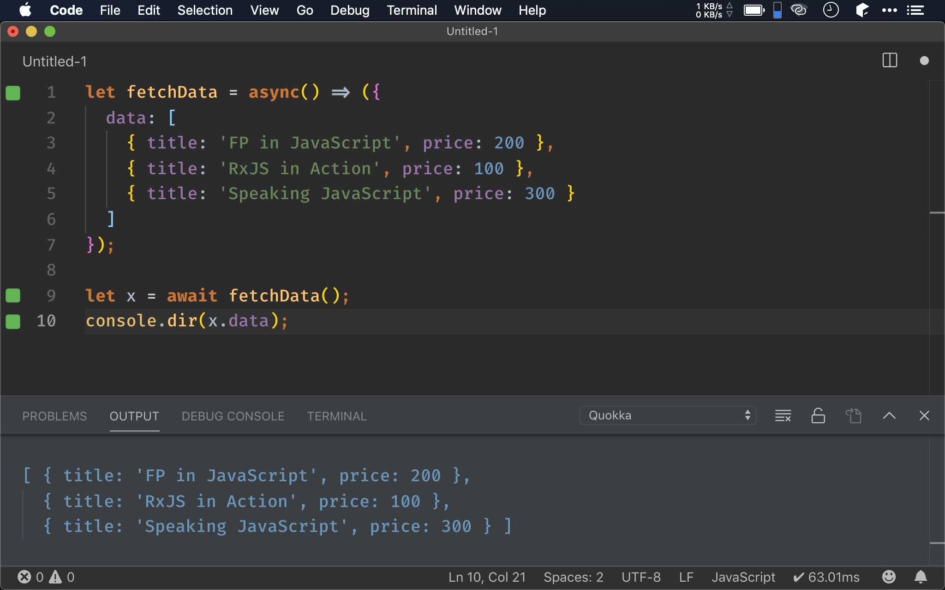Change the JavaScript language mode
The height and width of the screenshot is (590, 945).
(x=743, y=577)
